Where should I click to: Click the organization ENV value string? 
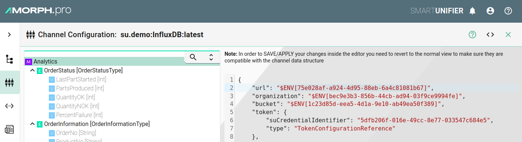385,96
